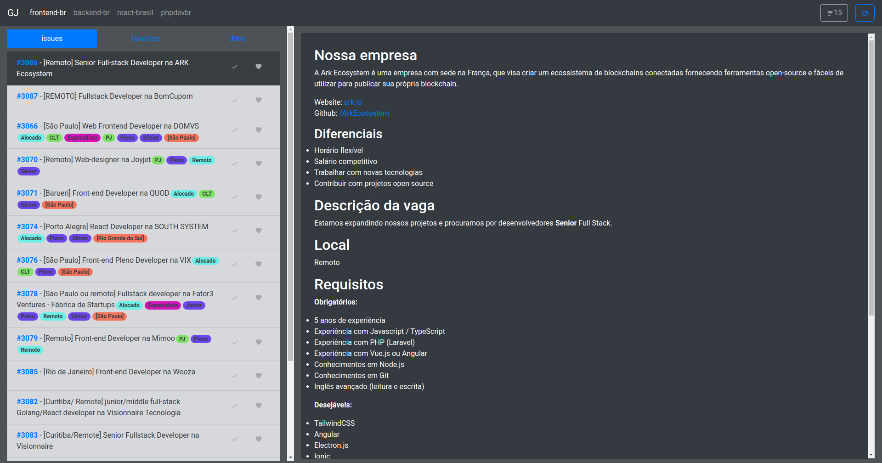Favorite issue #3079 Mimoo

259,342
